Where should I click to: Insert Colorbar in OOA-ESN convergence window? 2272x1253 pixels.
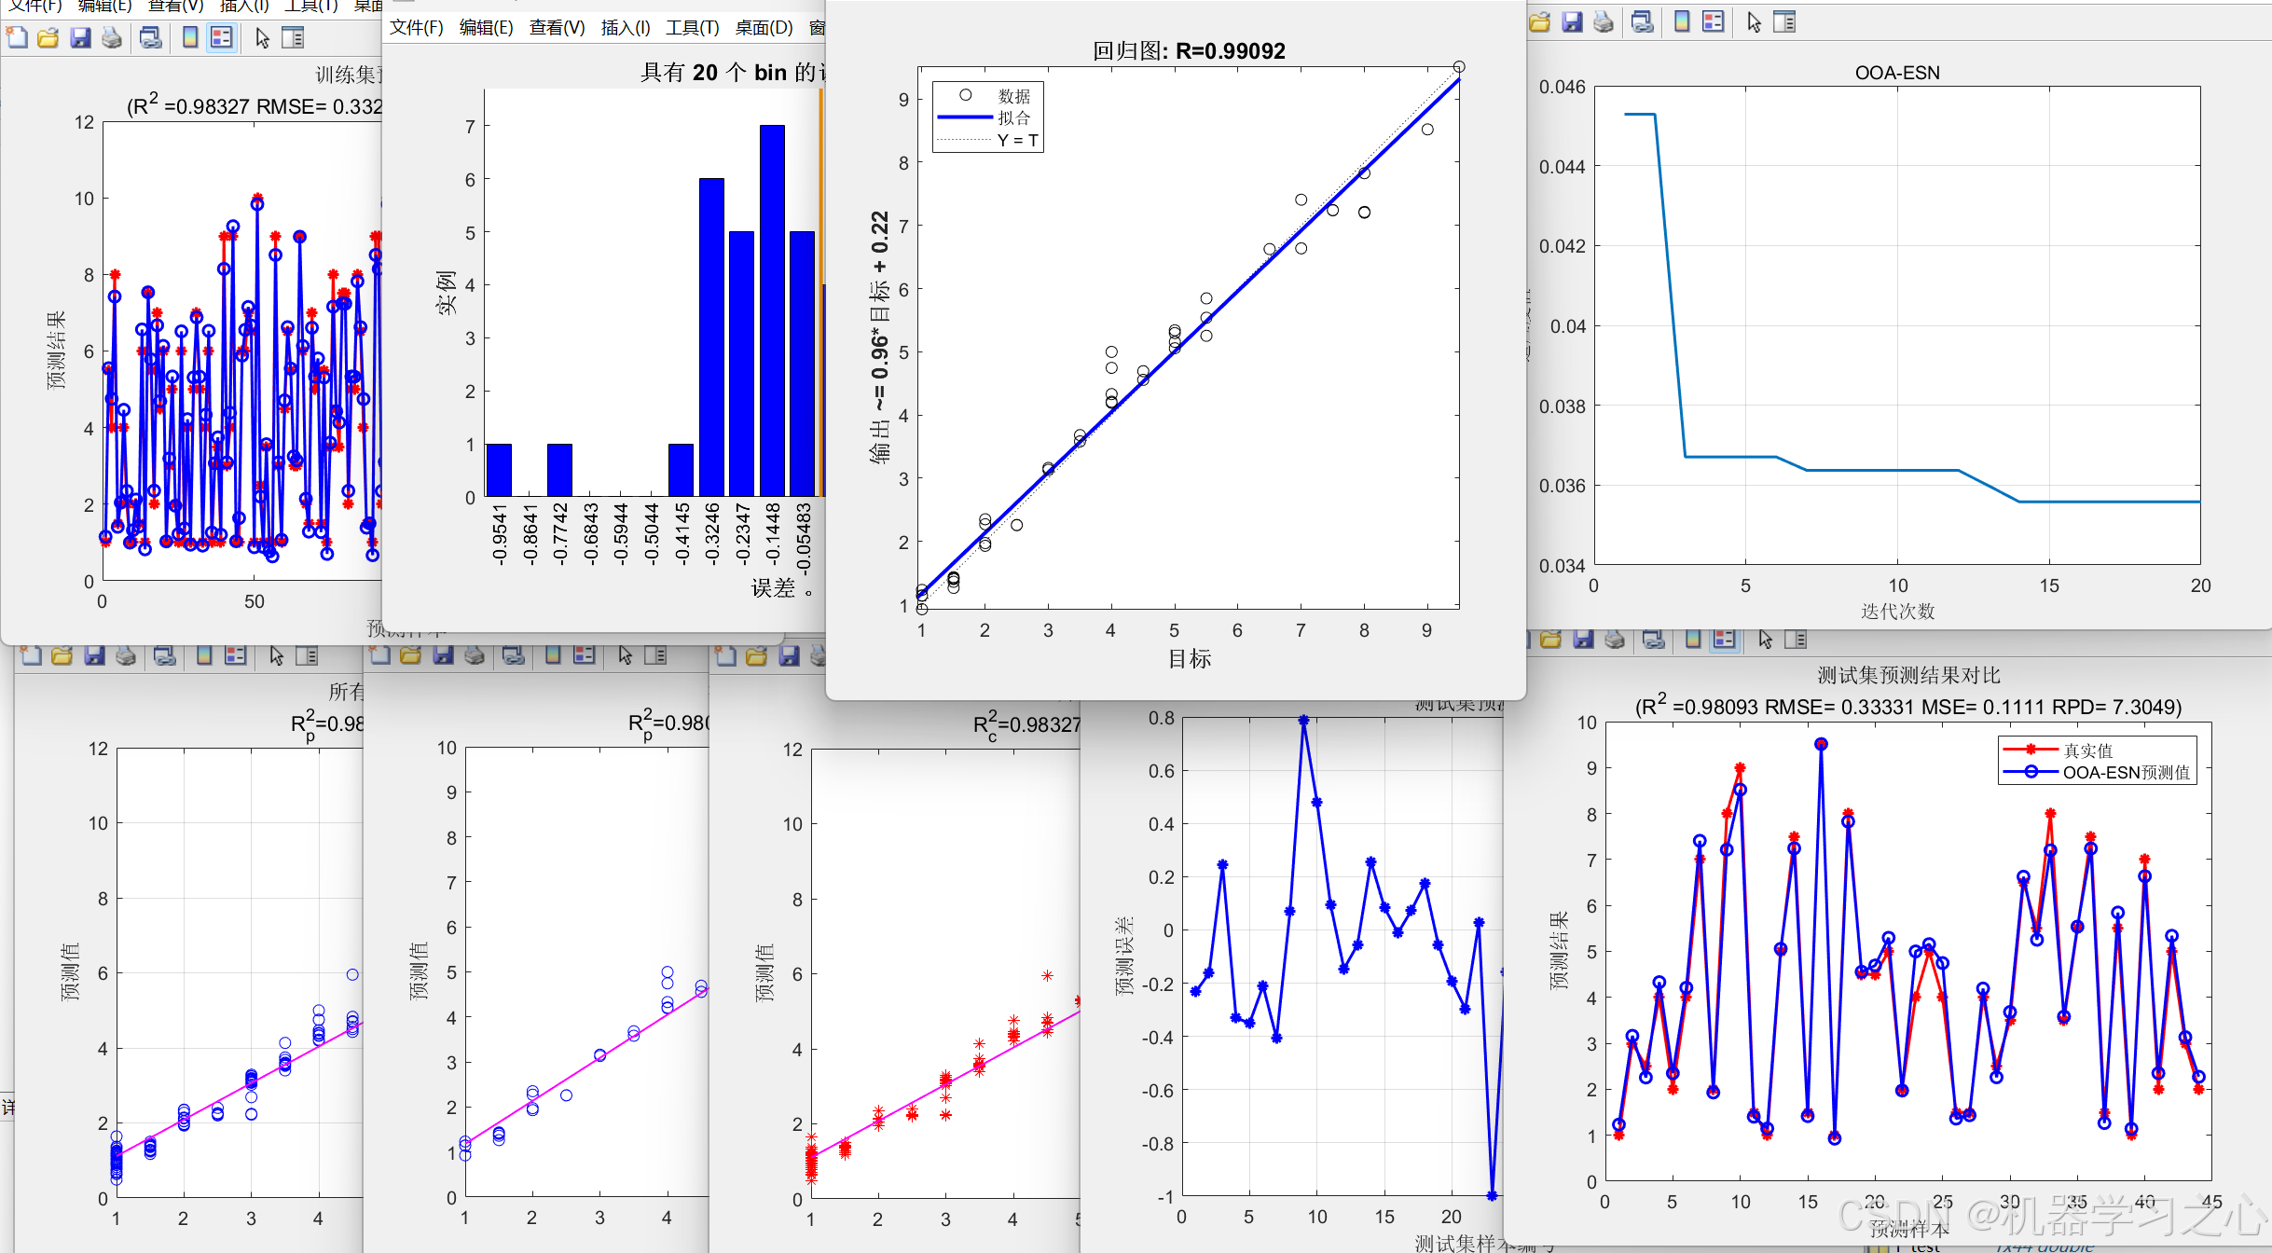coord(1682,21)
